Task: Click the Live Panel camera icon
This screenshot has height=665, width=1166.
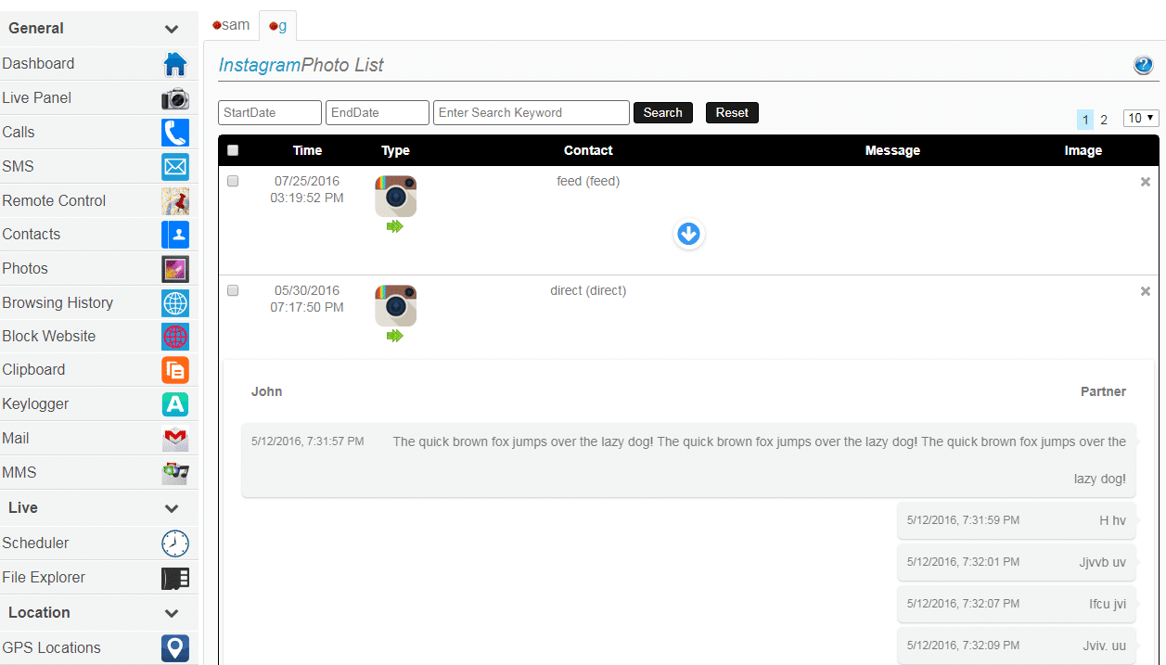Action: 174,98
